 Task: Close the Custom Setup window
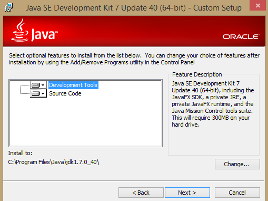tap(258, 5)
